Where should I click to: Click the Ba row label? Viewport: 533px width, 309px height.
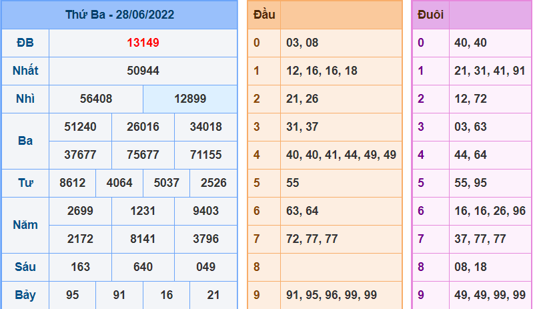point(25,141)
